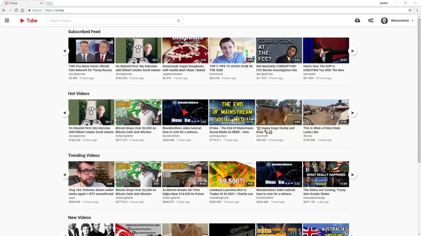
Task: Open the upload video cloud icon
Action: coord(358,20)
